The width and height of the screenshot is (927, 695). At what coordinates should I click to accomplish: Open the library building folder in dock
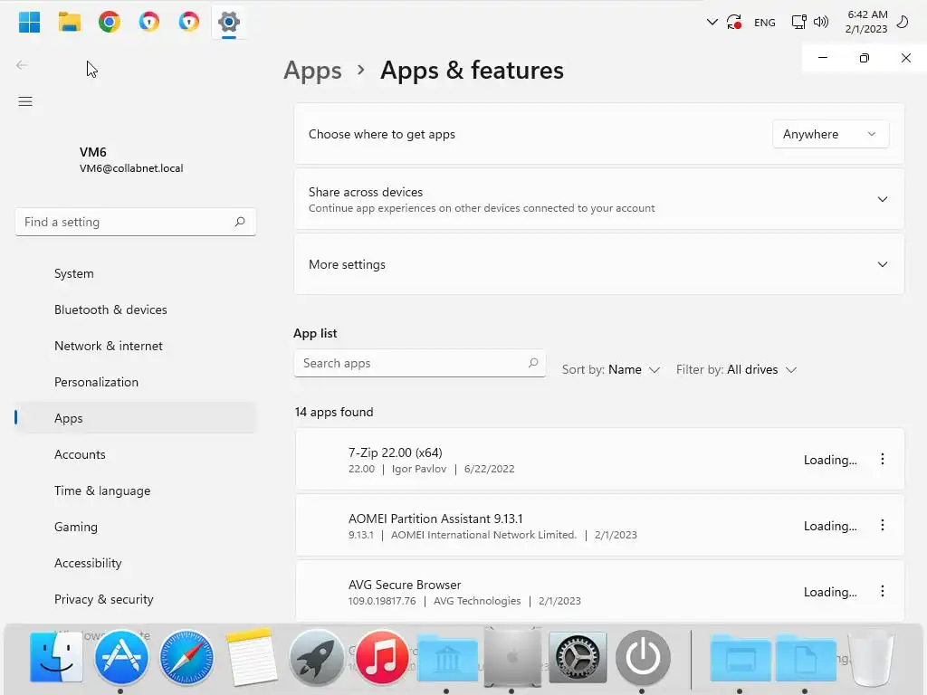click(x=447, y=658)
